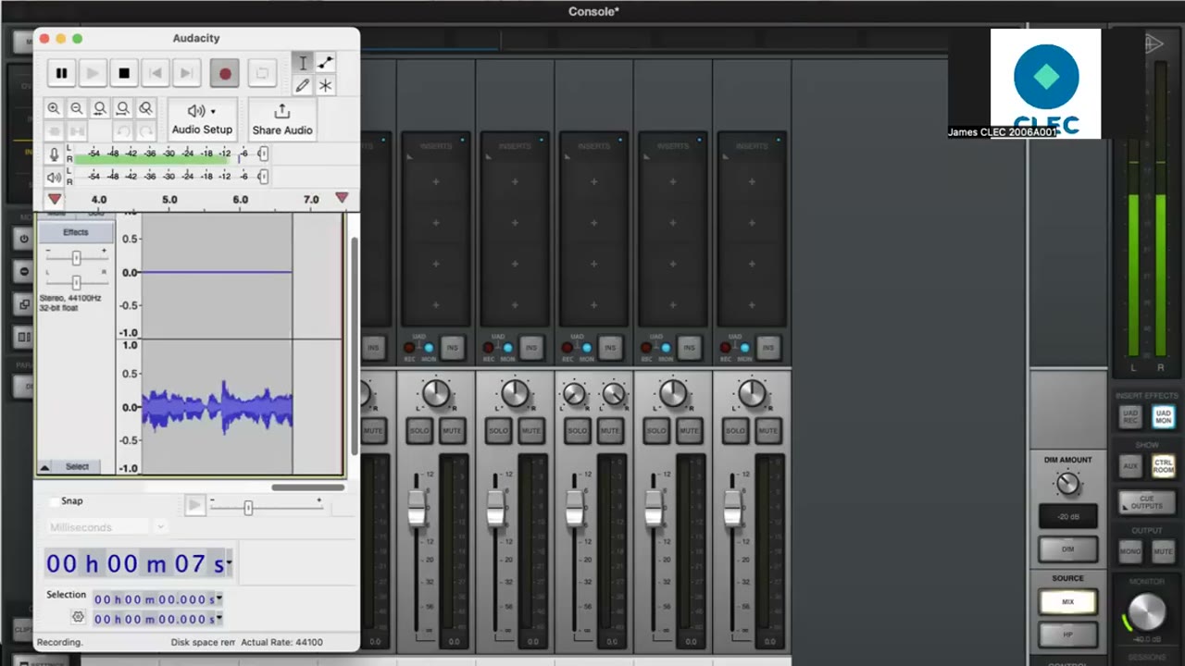
Task: Adjust the playback level slider
Action: click(x=263, y=177)
